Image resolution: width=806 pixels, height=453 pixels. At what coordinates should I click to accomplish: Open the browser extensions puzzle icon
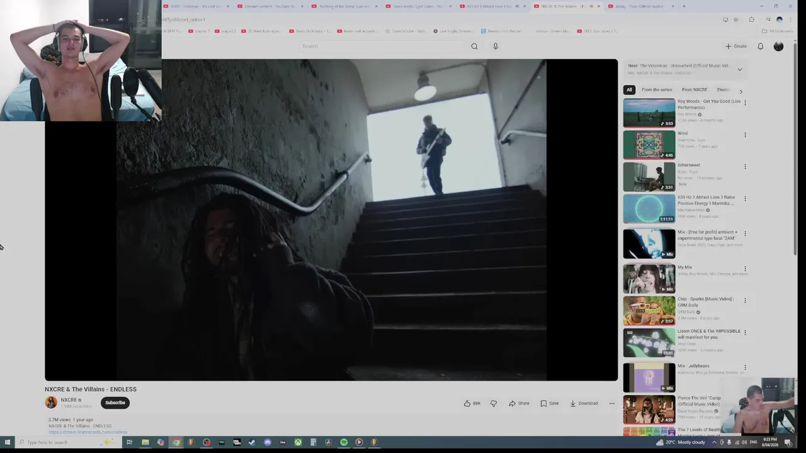(x=751, y=20)
